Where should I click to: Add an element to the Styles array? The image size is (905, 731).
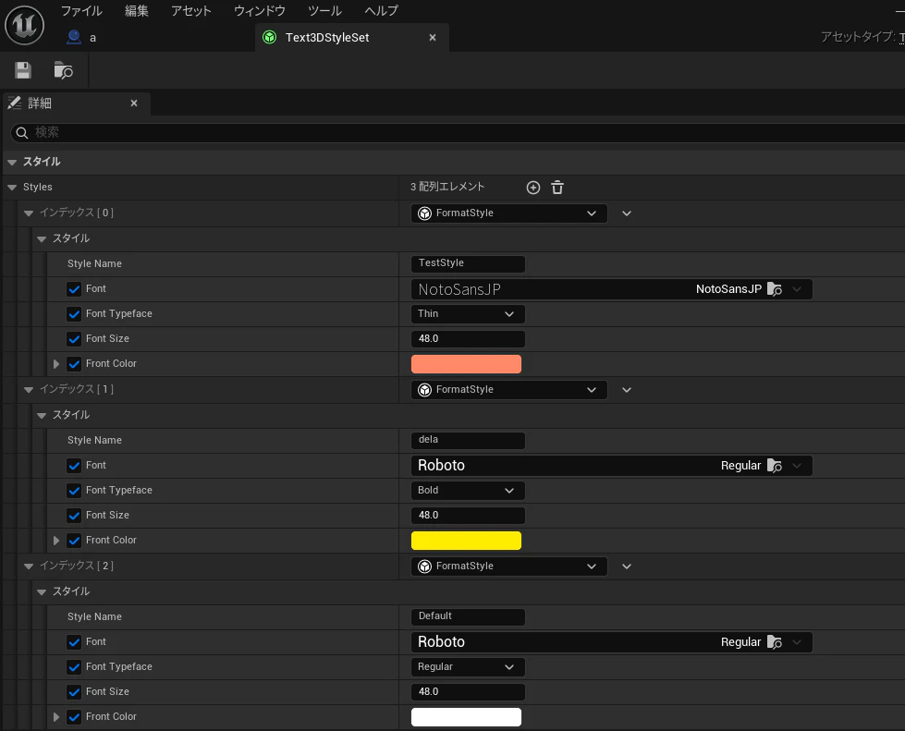pos(533,188)
